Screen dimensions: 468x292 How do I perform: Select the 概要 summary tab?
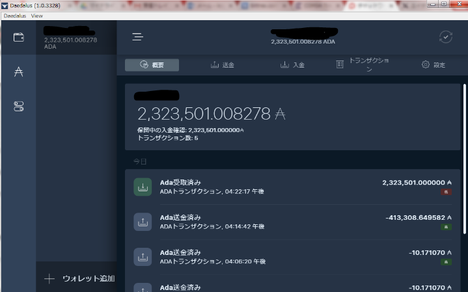(152, 65)
